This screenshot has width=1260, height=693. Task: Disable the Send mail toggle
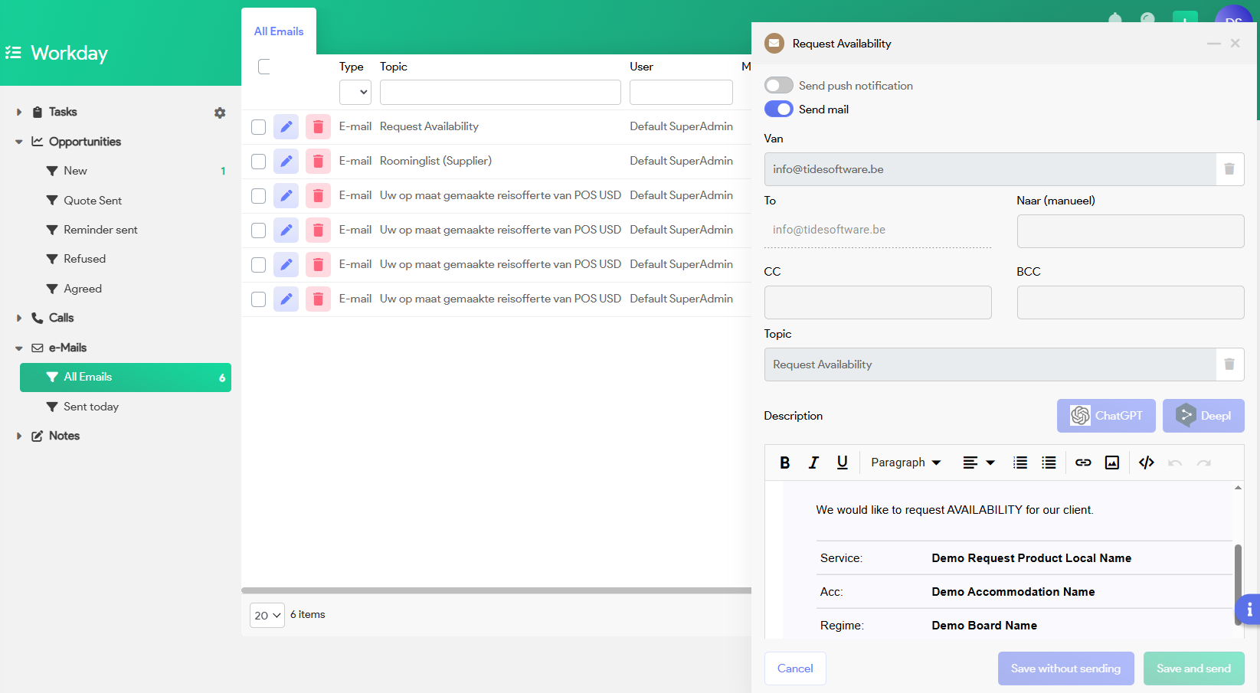pyautogui.click(x=779, y=110)
